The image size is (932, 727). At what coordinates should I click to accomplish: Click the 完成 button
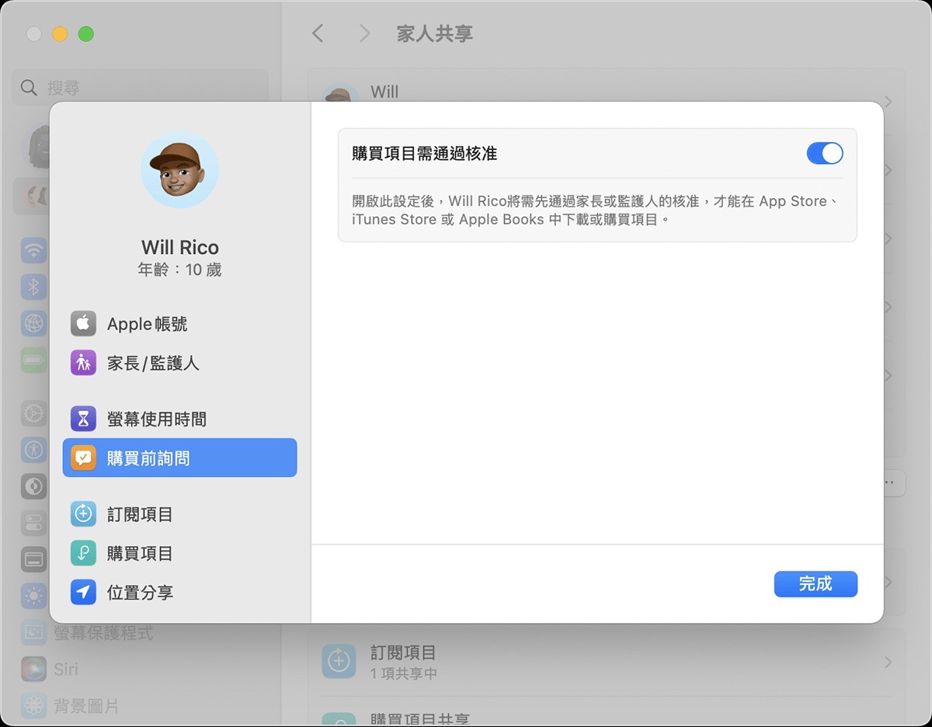815,584
